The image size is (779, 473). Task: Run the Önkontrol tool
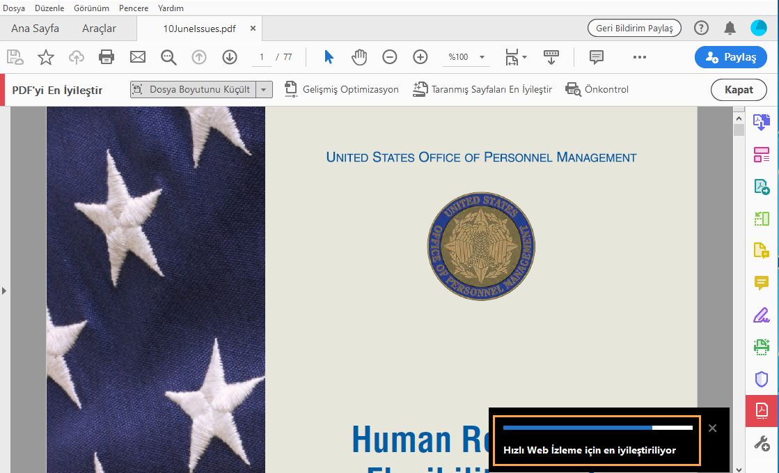597,89
